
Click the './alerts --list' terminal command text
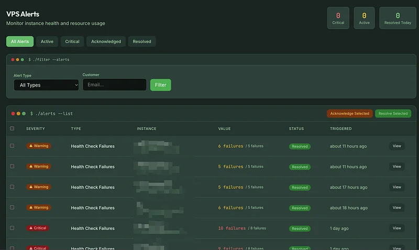[x=54, y=114]
